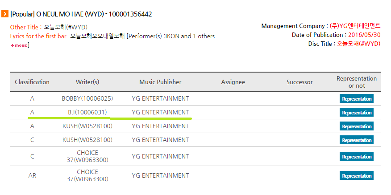The image size is (391, 195).
Task: Click disc title 오늘모해(#WYD)
Action: click(358, 44)
